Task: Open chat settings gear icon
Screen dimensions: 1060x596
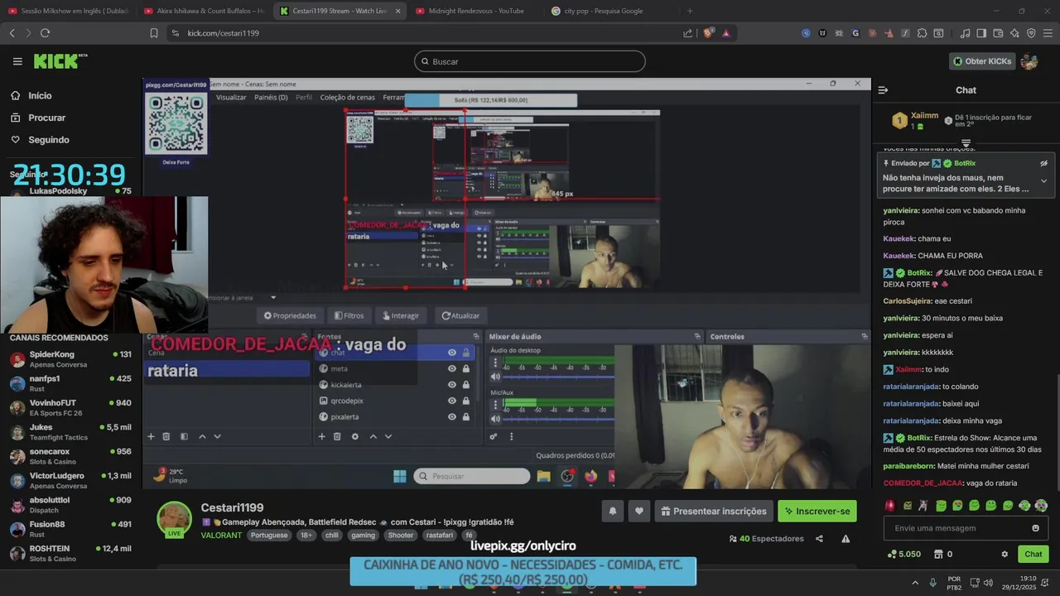Action: click(1005, 555)
